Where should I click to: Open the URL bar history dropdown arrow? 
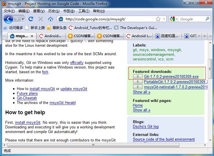tap(164, 19)
